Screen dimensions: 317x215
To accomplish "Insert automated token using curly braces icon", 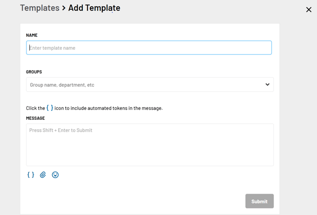I will 31,175.
